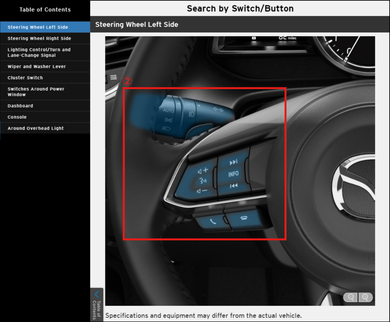Select the voice recognition talk button
This screenshot has width=390, height=322.
pos(203,181)
